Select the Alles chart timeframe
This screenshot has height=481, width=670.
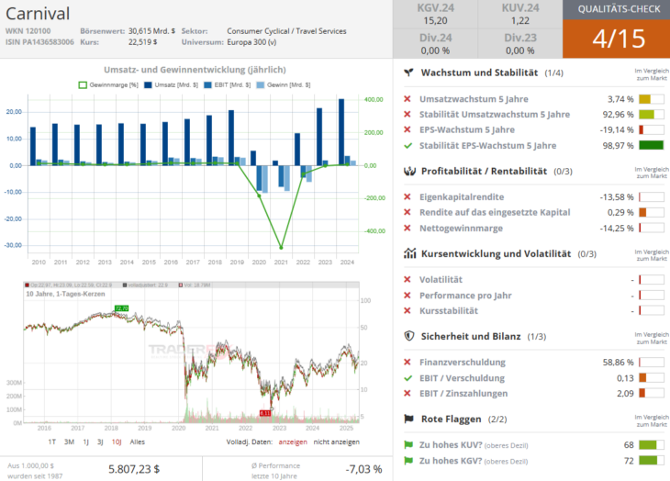tap(137, 442)
